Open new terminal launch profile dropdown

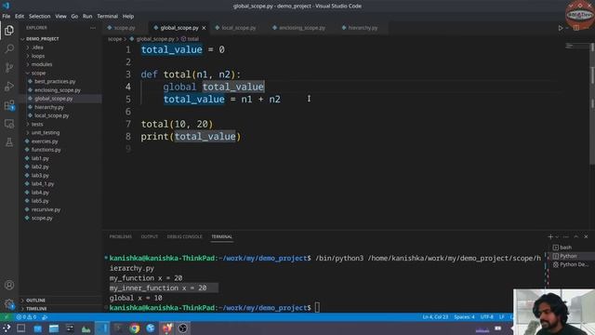[x=557, y=236]
